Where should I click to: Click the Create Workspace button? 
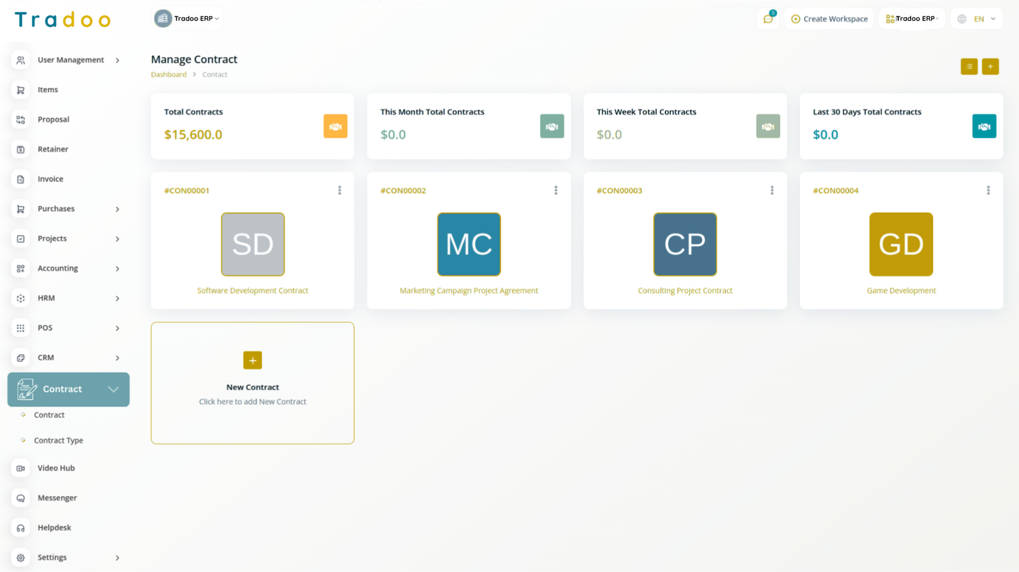pos(829,19)
